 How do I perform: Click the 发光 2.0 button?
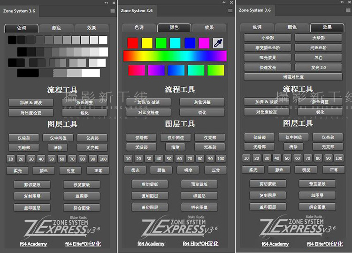click(318, 67)
